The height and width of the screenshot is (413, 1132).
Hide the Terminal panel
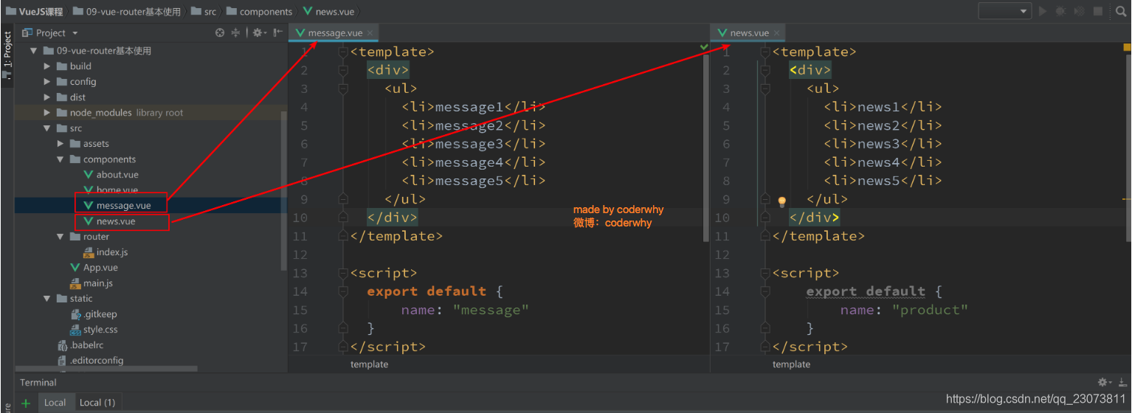coord(1122,382)
